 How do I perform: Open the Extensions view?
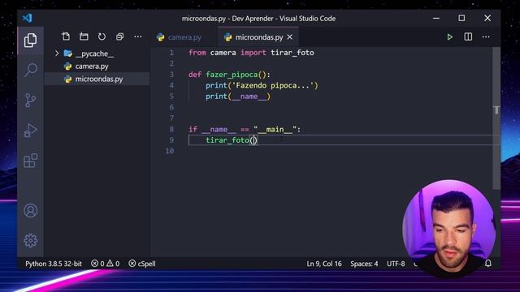pos(30,161)
